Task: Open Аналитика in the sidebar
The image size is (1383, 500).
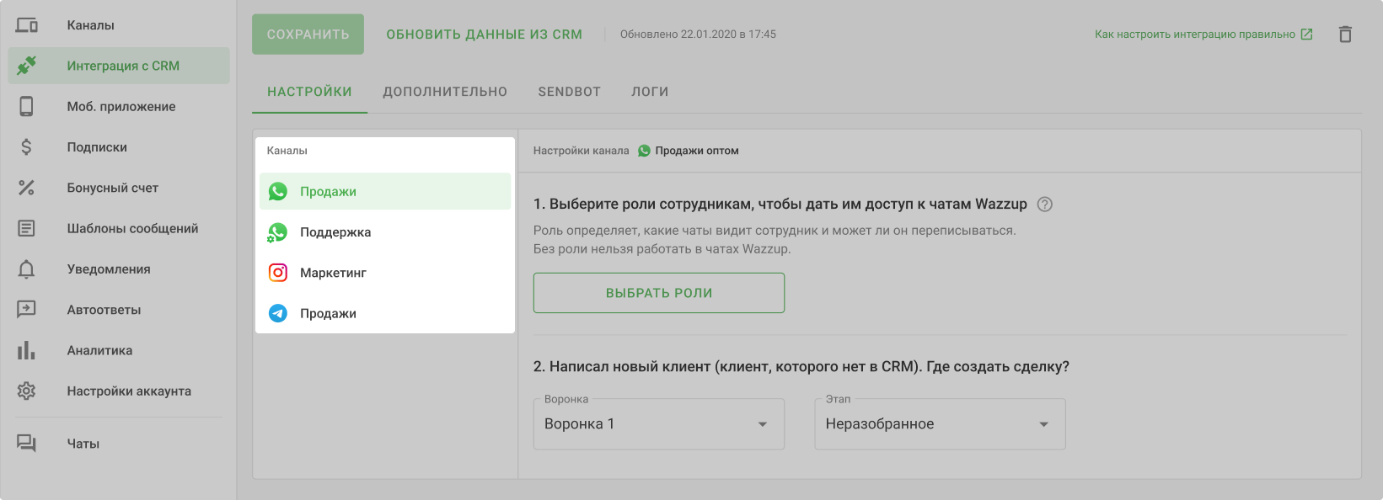Action: pyautogui.click(x=119, y=350)
